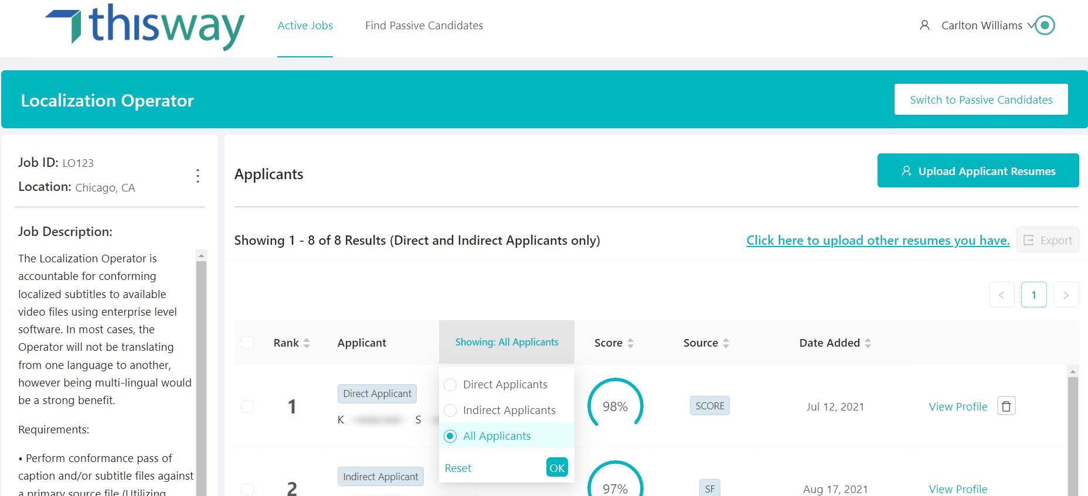Open the Showing: All Applicants filter dropdown
The width and height of the screenshot is (1088, 496).
506,342
